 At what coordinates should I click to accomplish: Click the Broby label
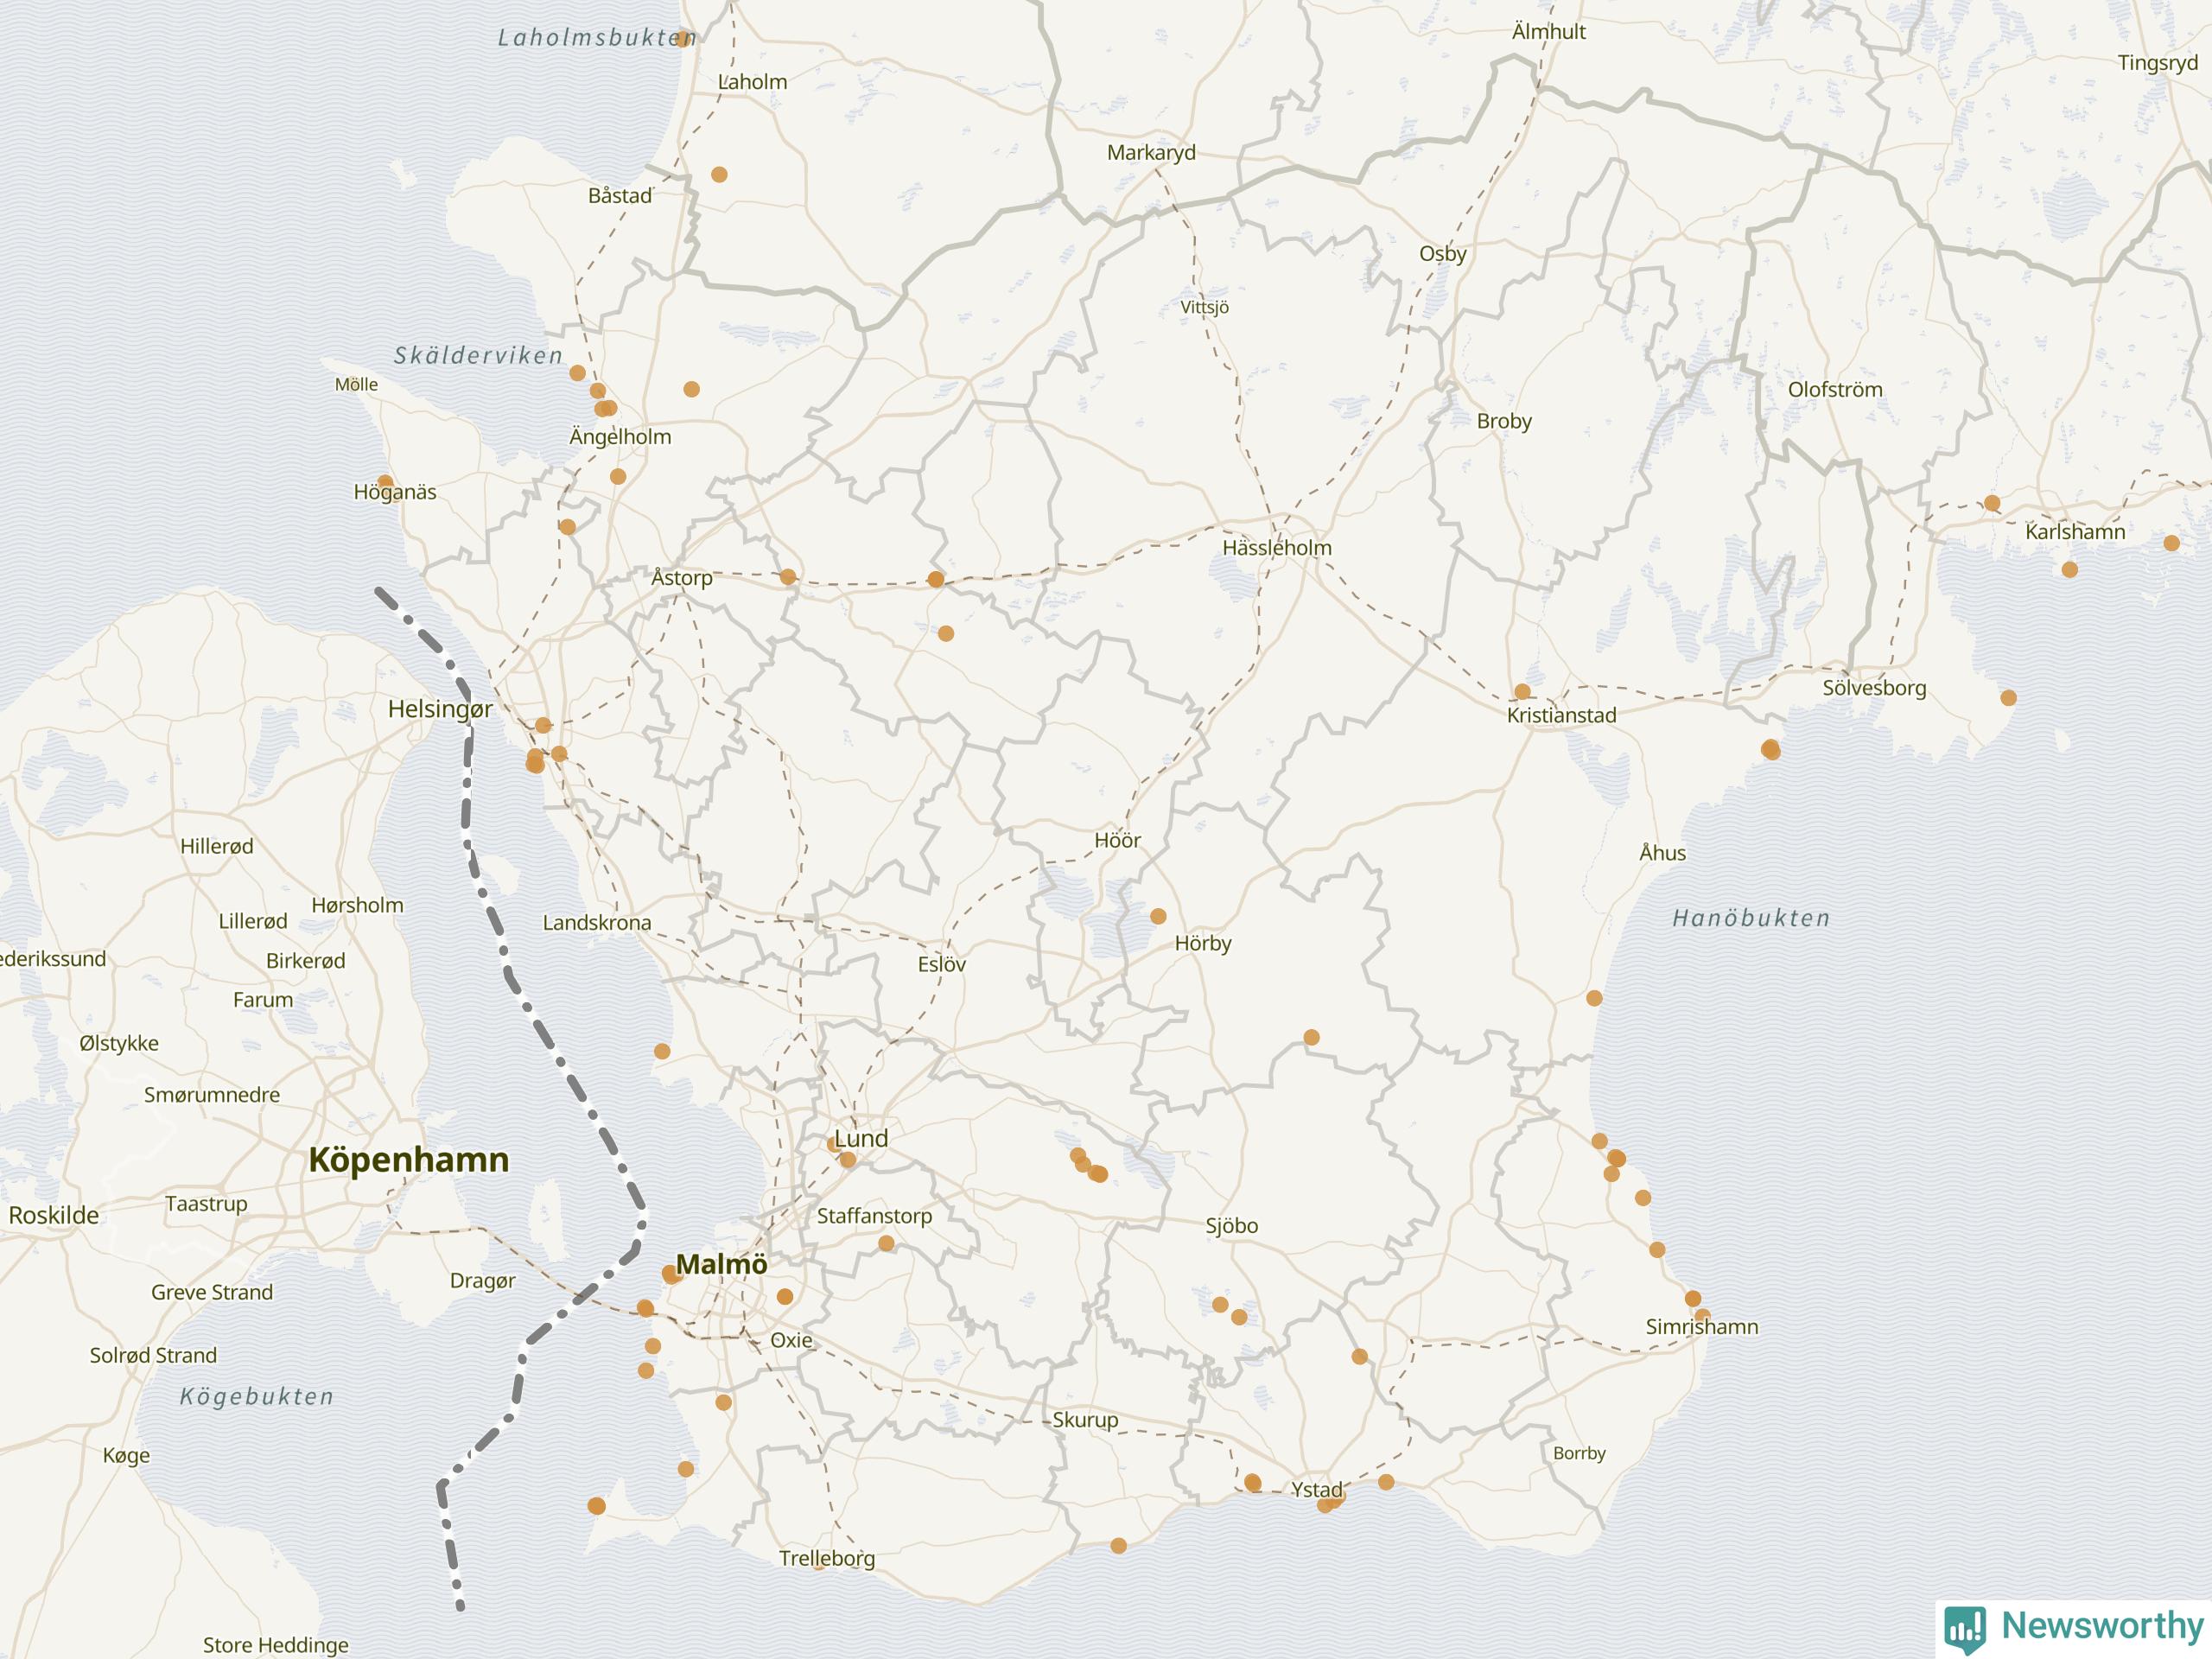click(x=1504, y=421)
